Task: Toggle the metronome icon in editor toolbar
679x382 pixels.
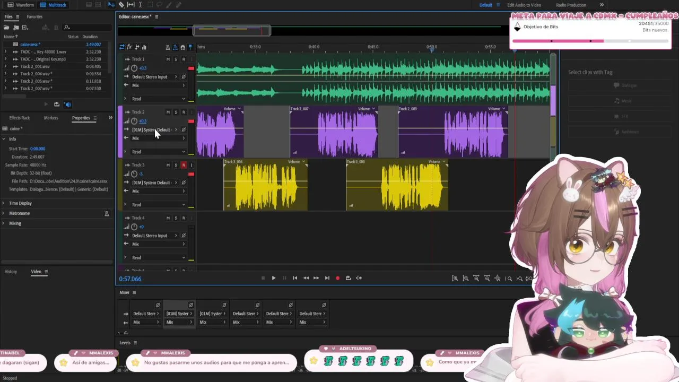Action: (x=168, y=47)
